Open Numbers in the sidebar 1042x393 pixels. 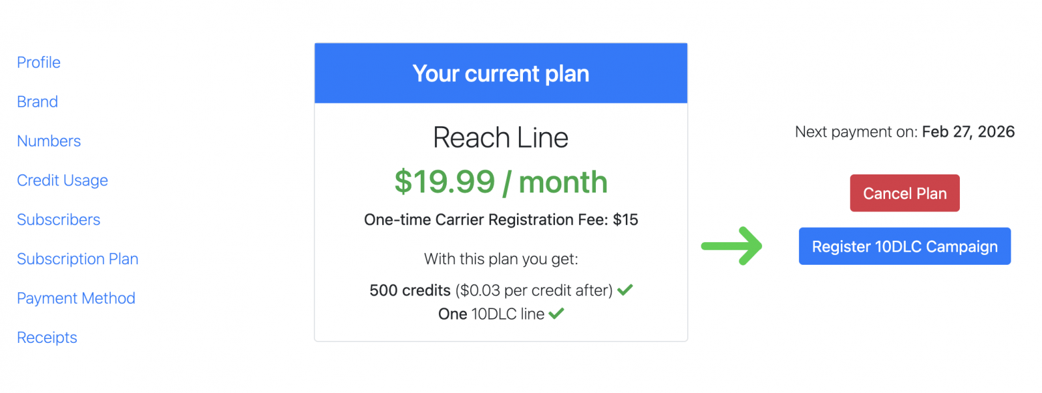coord(49,141)
